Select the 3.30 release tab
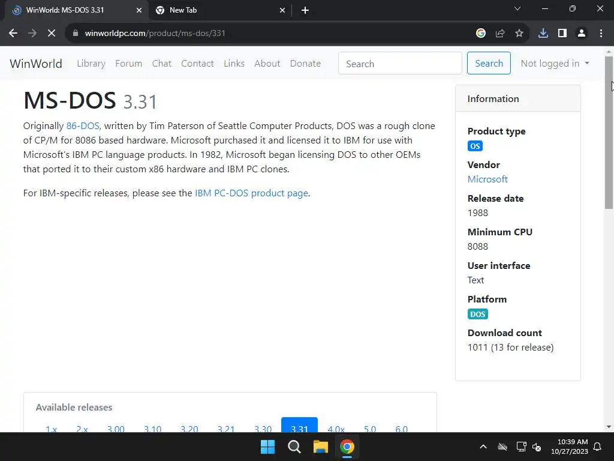 coord(263,428)
